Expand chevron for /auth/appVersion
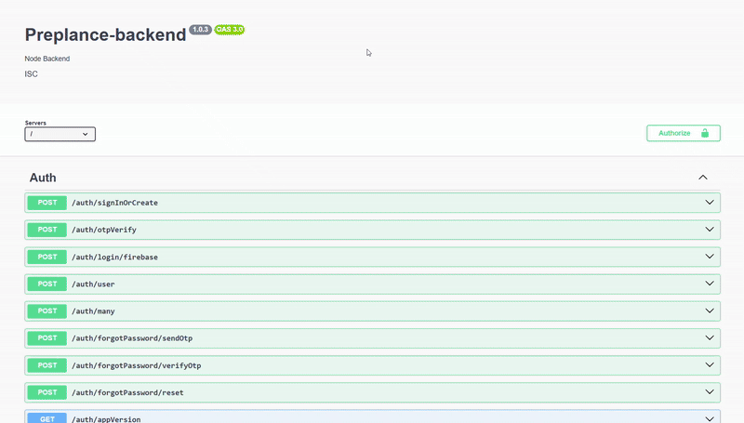 pyautogui.click(x=710, y=418)
